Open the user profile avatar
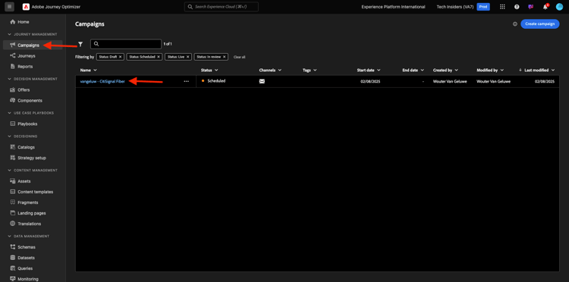Image resolution: width=569 pixels, height=282 pixels. 559,7
